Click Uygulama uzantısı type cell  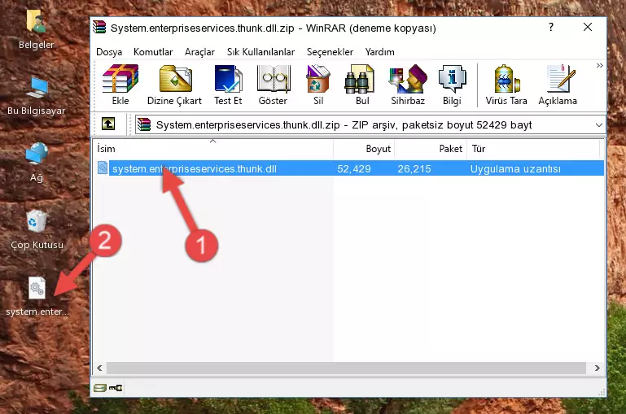[x=515, y=168]
